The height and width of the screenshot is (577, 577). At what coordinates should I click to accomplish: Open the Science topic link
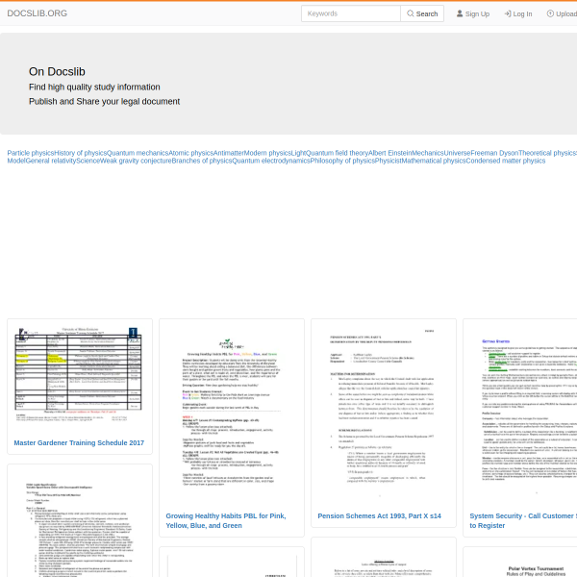(88, 161)
